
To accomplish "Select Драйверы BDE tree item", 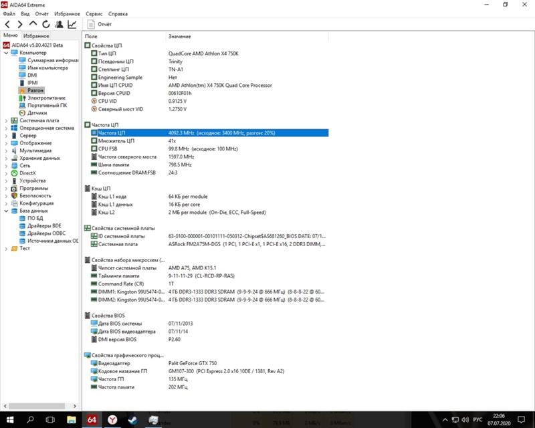I will [40, 225].
